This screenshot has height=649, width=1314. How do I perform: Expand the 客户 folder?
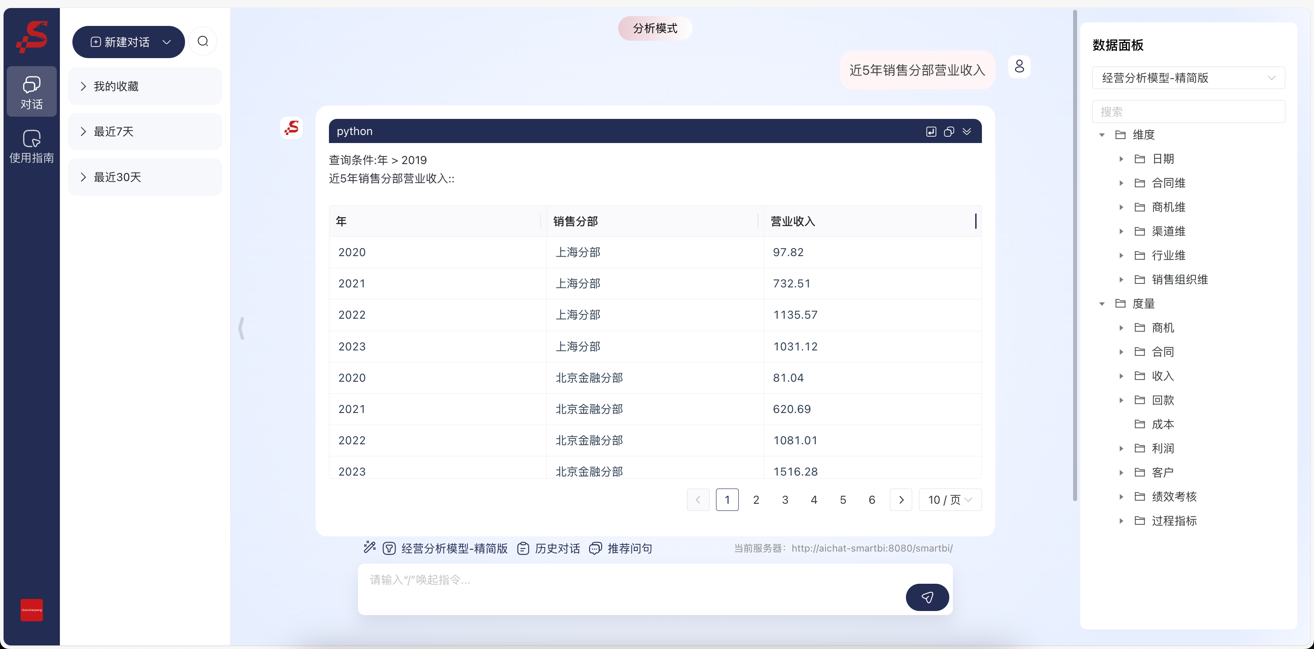pyautogui.click(x=1121, y=472)
